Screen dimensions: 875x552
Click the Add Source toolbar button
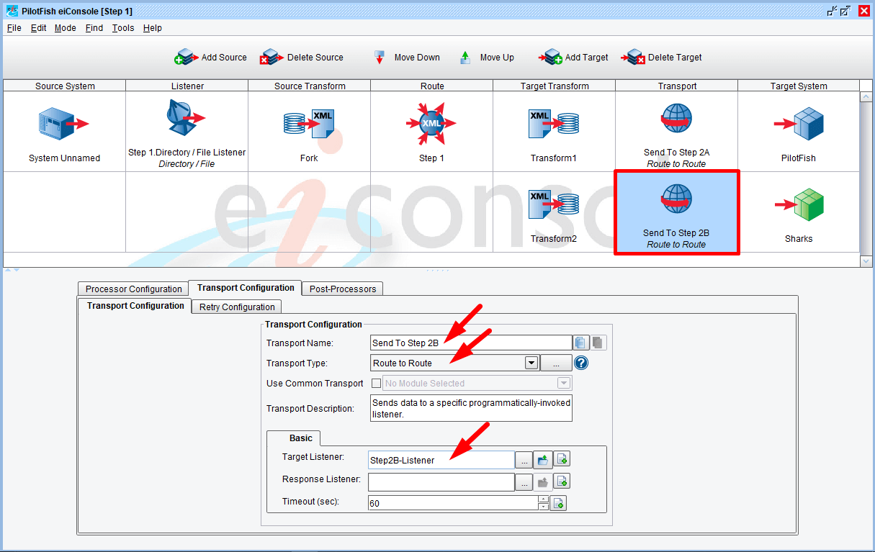(x=210, y=58)
